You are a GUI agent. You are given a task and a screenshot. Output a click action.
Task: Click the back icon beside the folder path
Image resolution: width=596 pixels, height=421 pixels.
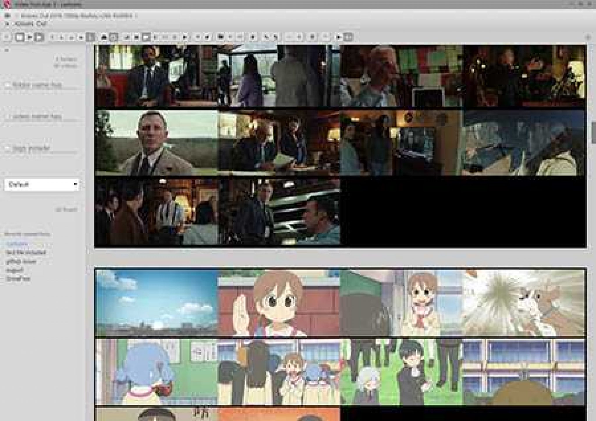8,15
